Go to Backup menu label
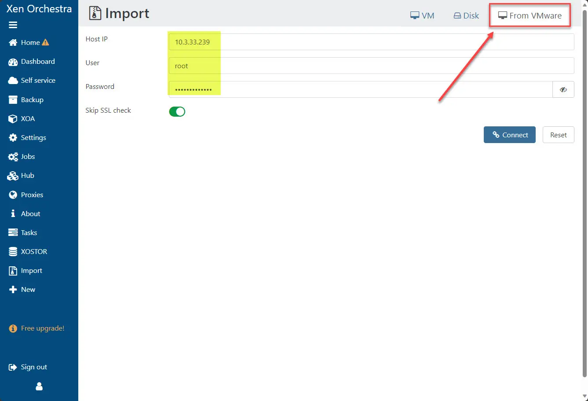The width and height of the screenshot is (588, 401). coord(32,100)
